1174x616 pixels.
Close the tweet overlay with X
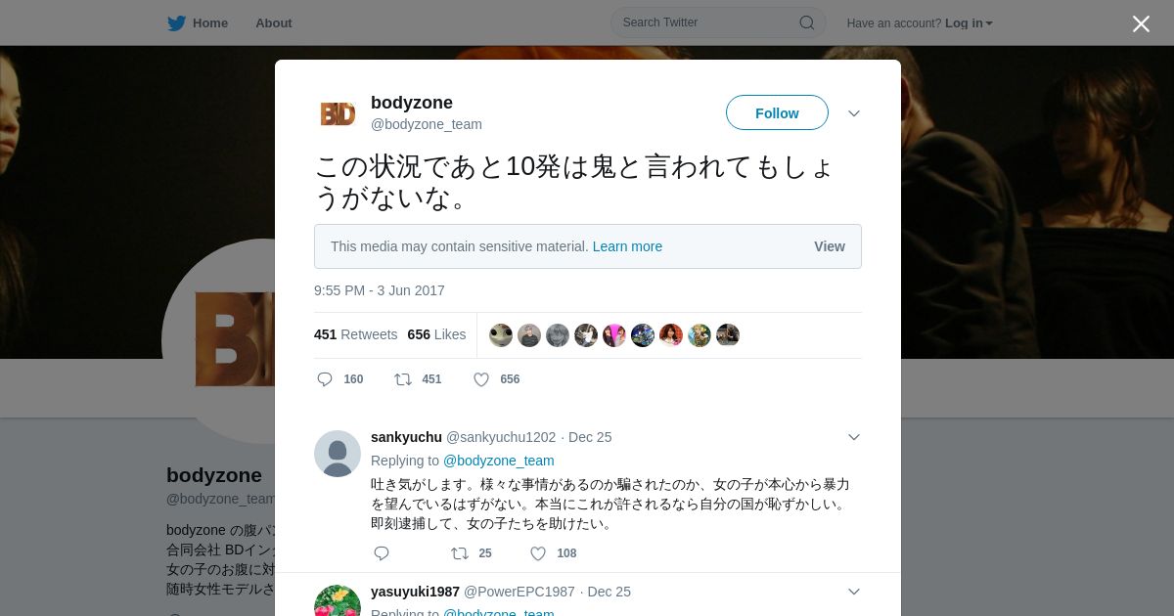pyautogui.click(x=1141, y=23)
